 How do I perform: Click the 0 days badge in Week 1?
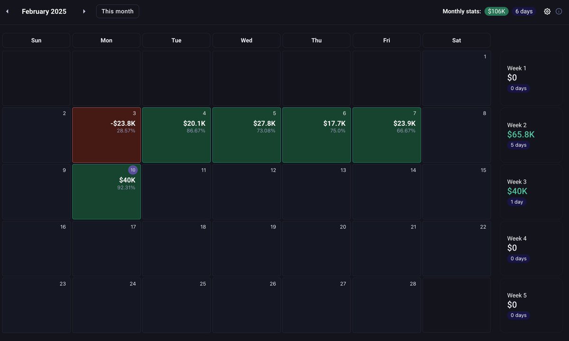pyautogui.click(x=518, y=88)
